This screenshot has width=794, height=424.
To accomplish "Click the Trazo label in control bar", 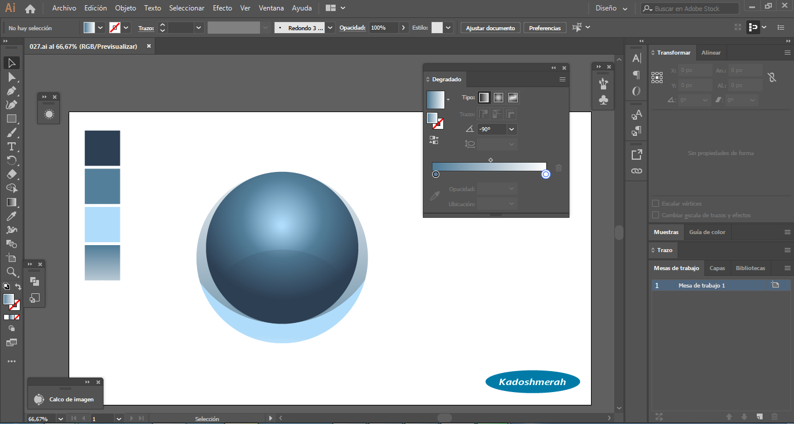I will pyautogui.click(x=145, y=28).
